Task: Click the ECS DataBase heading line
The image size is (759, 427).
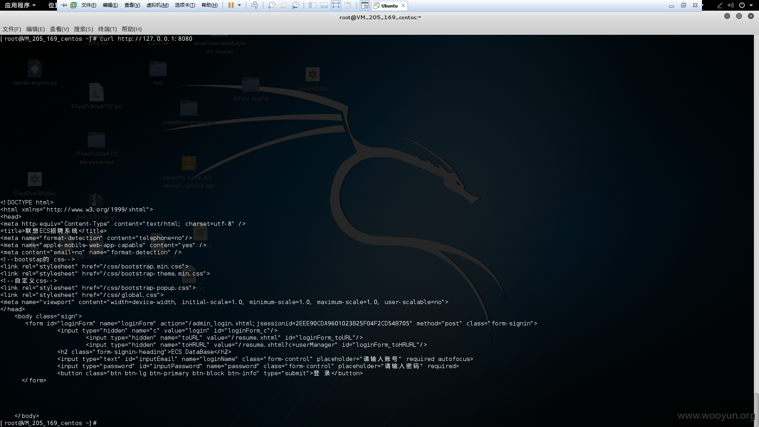Action: [x=144, y=352]
